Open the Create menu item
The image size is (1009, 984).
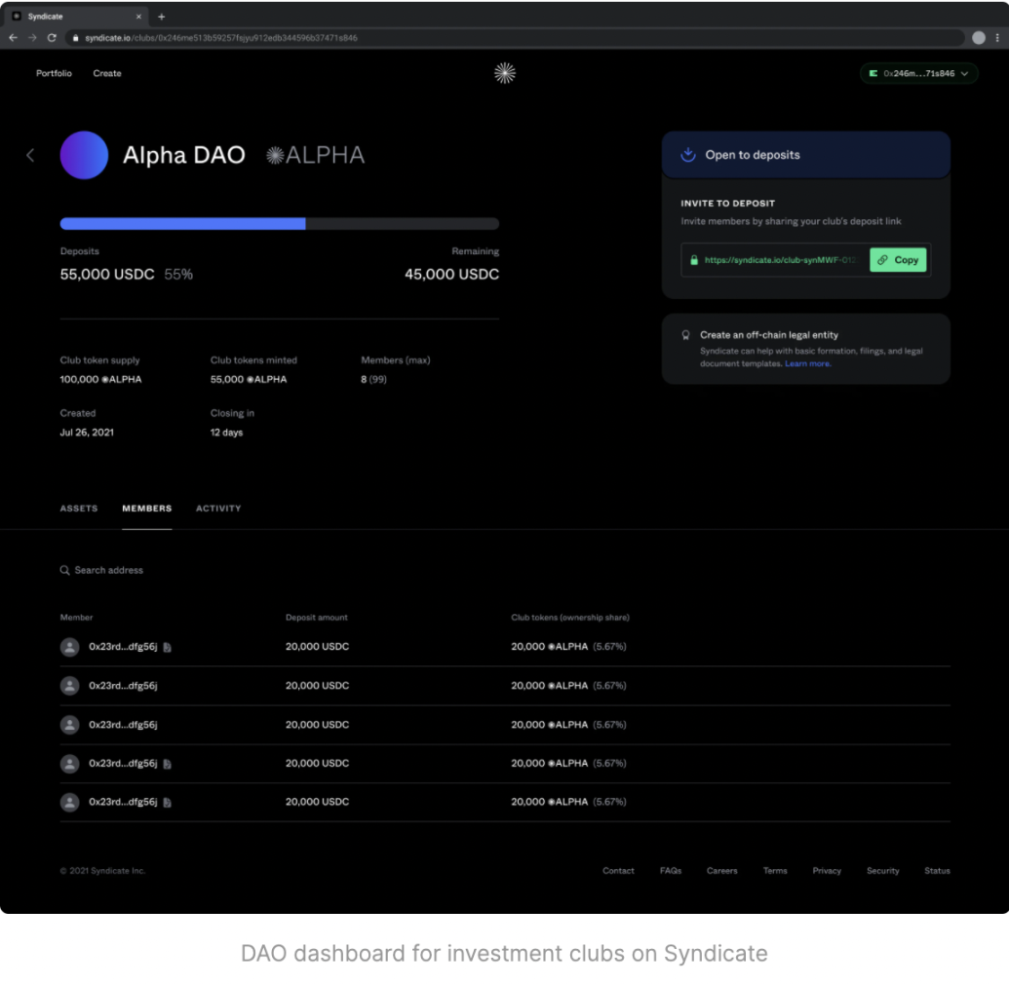coord(107,73)
